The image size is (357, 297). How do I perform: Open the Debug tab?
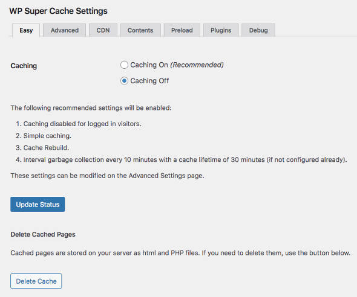(x=258, y=30)
